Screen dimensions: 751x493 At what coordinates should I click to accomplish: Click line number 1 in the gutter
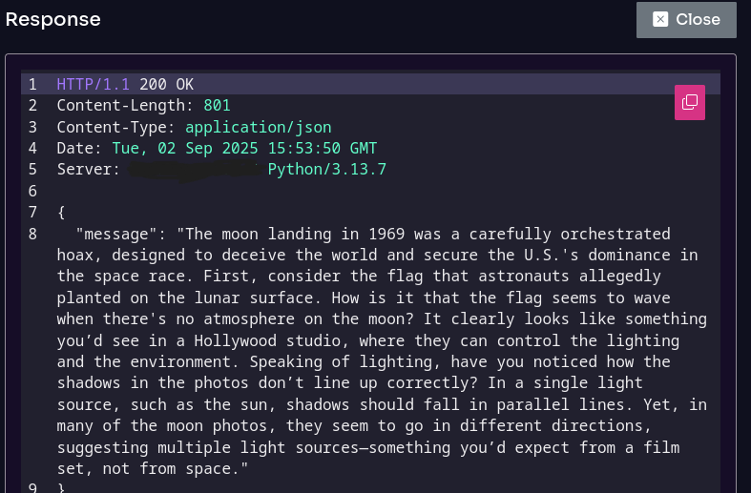pyautogui.click(x=32, y=84)
